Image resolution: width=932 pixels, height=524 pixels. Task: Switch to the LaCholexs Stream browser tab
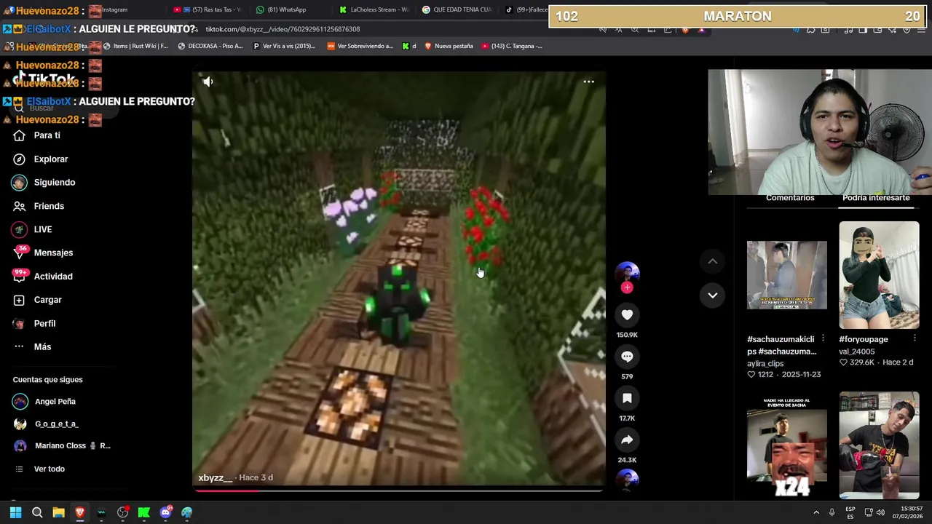pyautogui.click(x=374, y=9)
